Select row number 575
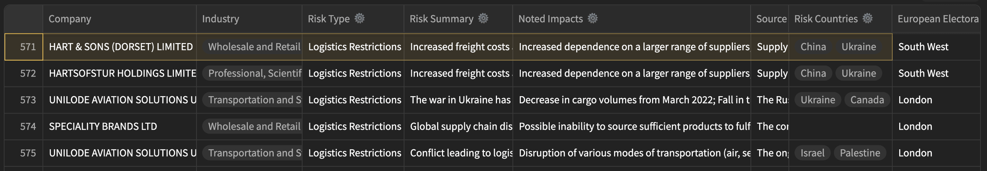 coord(24,153)
